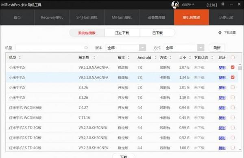Uncheck 小米手机5 1.34 G row checkbox
Image resolution: width=244 pixels, height=158 pixels.
[233, 77]
